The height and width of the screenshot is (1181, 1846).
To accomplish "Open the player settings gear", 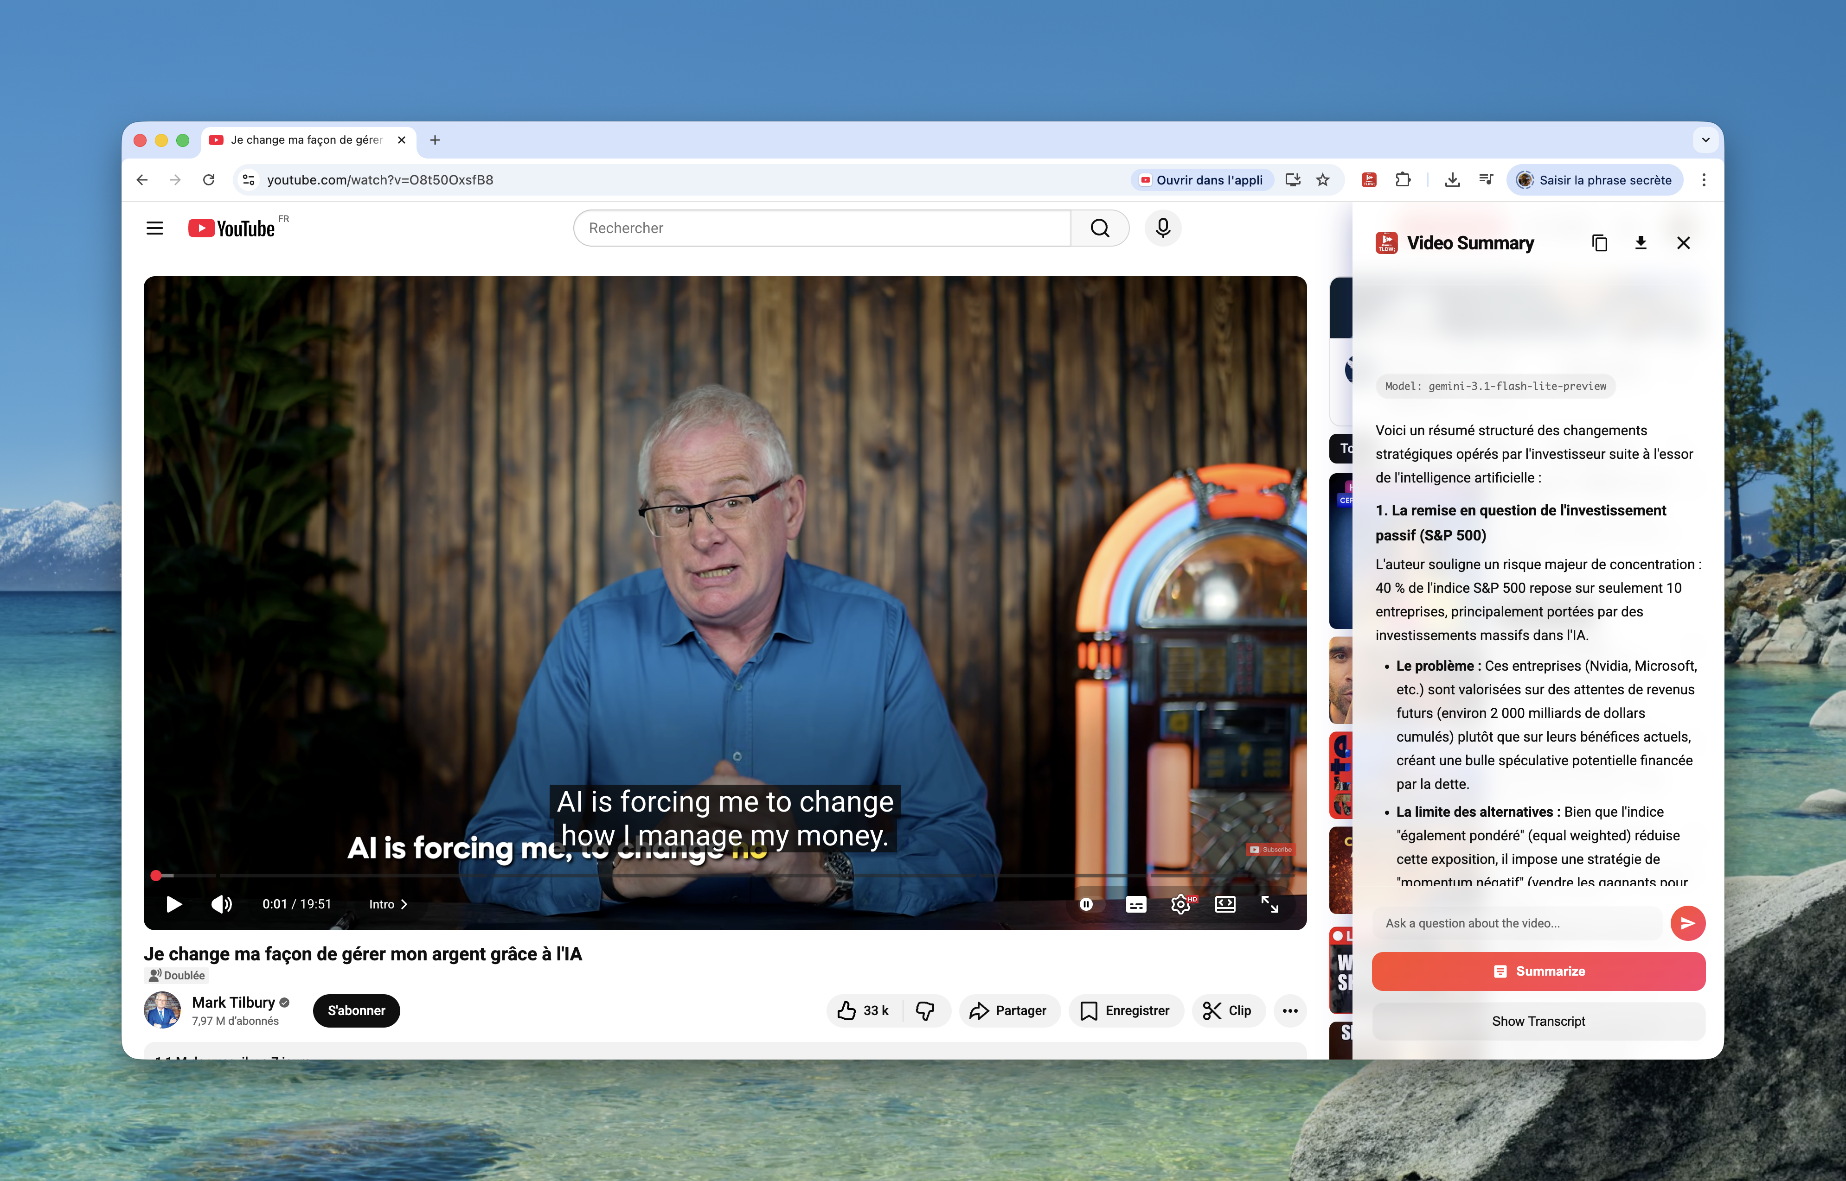I will tap(1181, 904).
